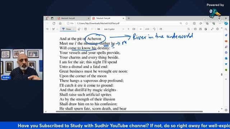The width and height of the screenshot is (230, 129).
Task: Expand the highlighter color dropdown arrow
Action: click(57, 29)
